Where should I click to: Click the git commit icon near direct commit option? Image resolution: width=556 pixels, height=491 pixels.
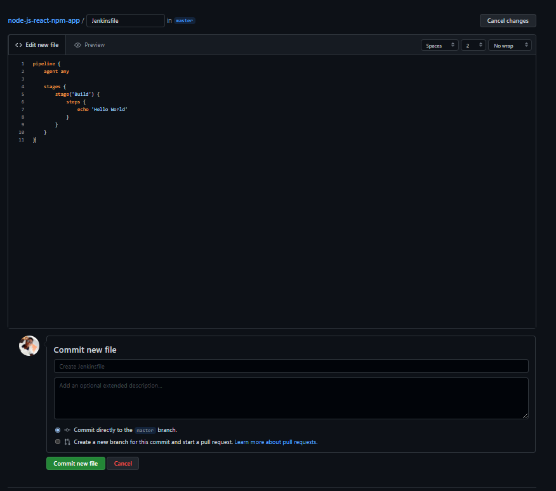pyautogui.click(x=67, y=430)
